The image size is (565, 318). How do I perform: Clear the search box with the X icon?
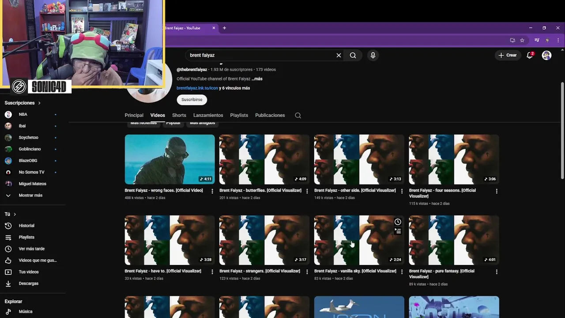339,55
